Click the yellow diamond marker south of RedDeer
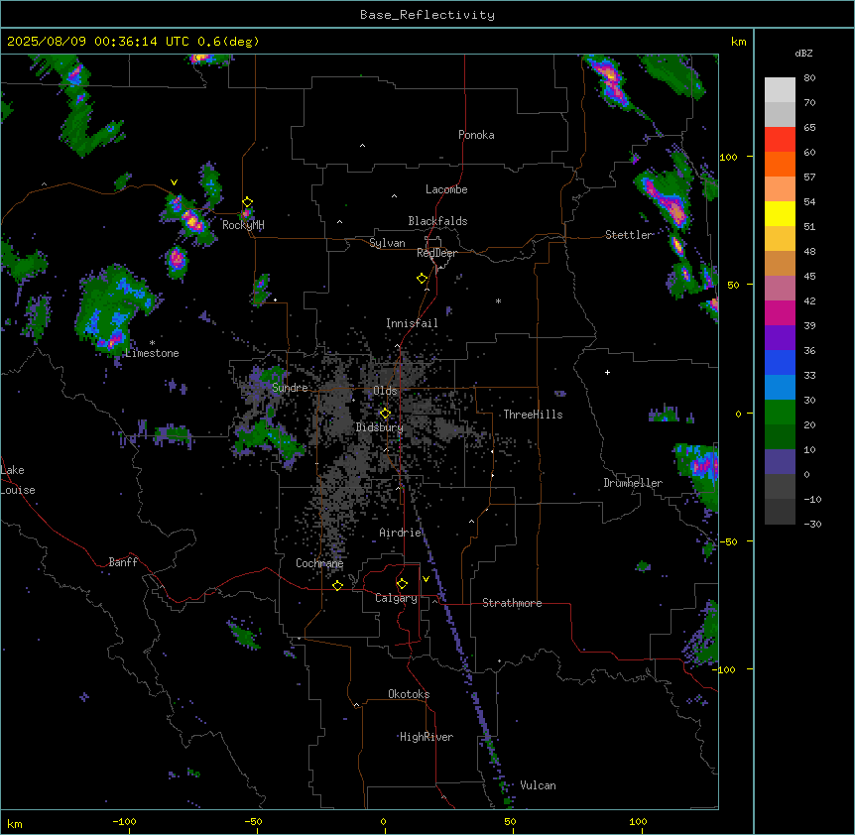The image size is (855, 835). click(423, 279)
